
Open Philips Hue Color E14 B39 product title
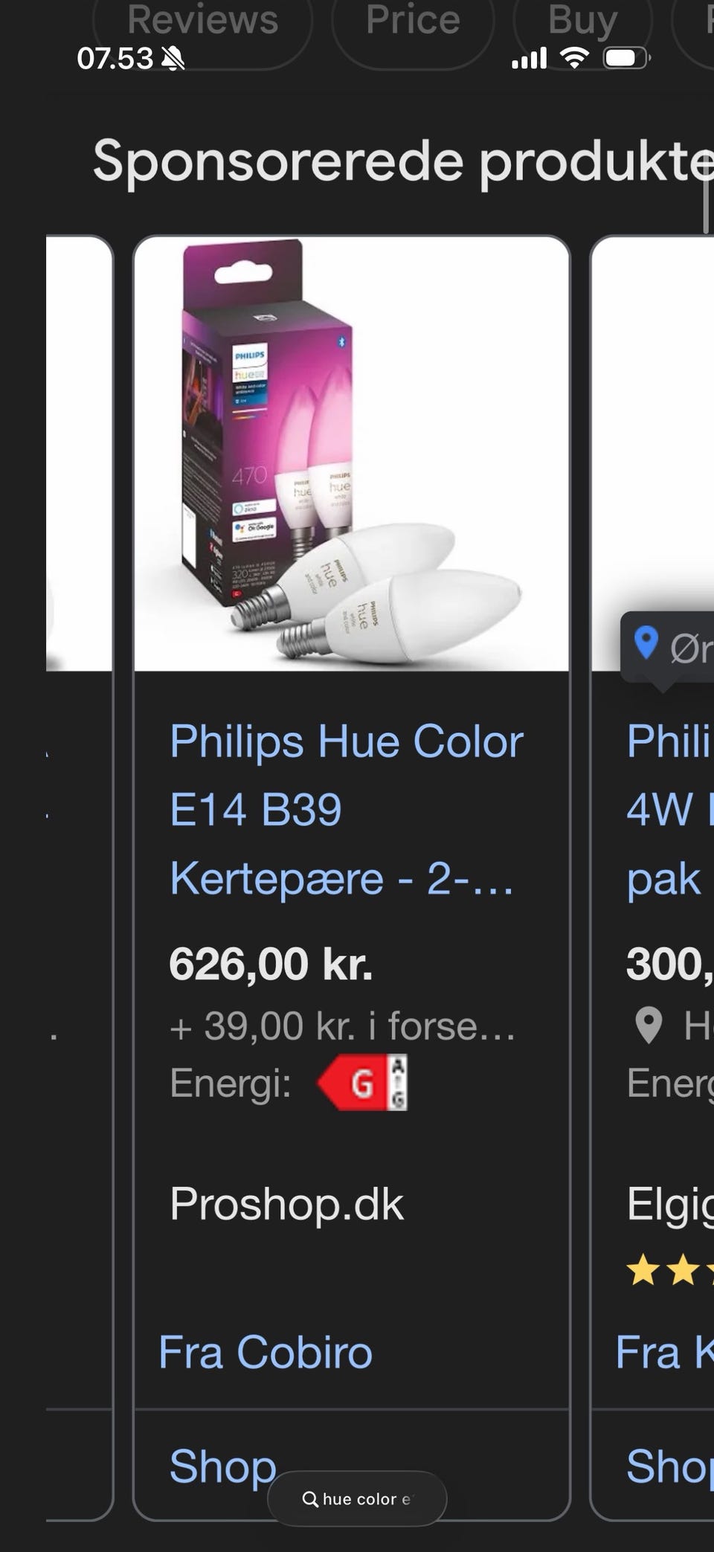[x=347, y=810]
